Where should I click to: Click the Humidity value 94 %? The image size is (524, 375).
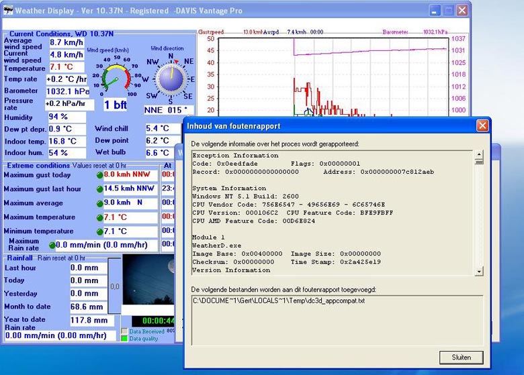67,117
